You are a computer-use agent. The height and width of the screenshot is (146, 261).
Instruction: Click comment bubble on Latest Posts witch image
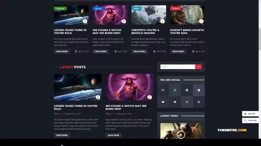150,97
